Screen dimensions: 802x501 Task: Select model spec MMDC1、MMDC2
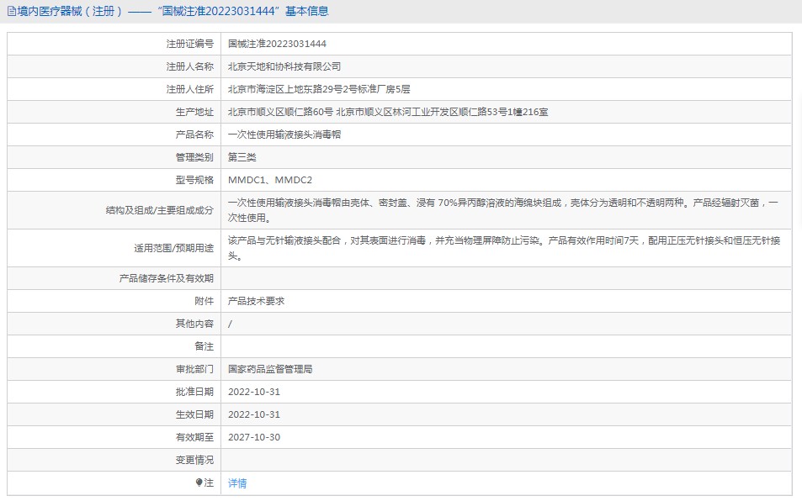click(269, 180)
